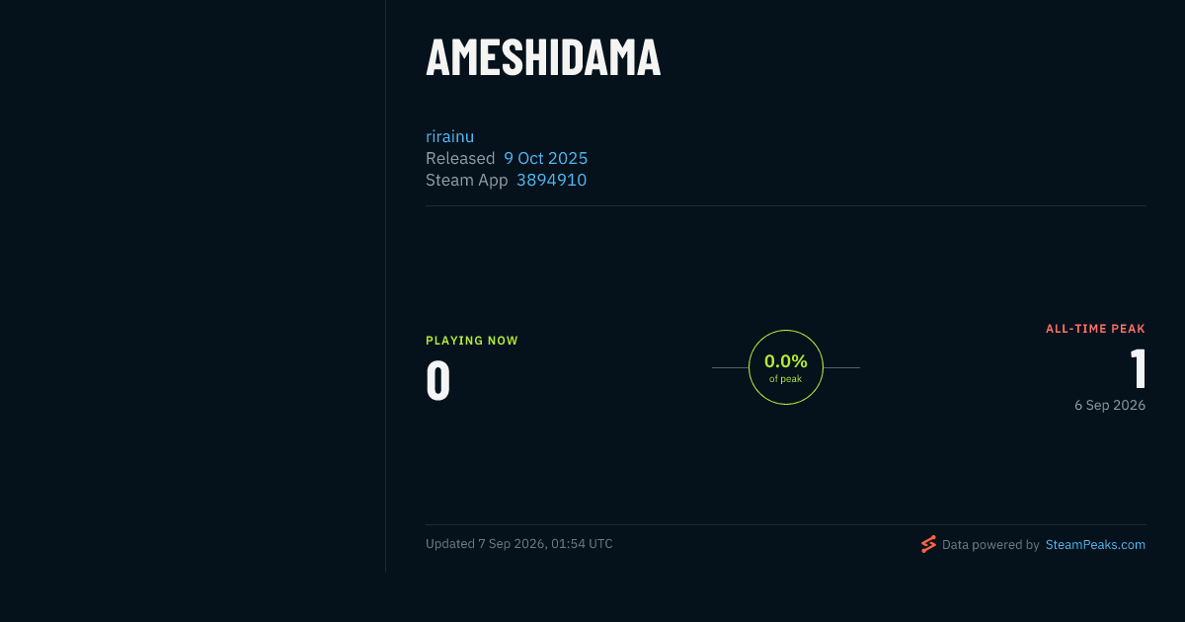Click the line left of percentage circle
This screenshot has width=1185, height=622.
pyautogui.click(x=730, y=367)
